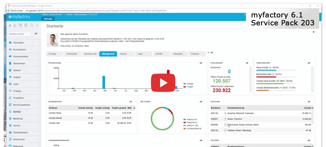
Task: Switch to the Verkauf dashboard tab
Action: (126, 54)
